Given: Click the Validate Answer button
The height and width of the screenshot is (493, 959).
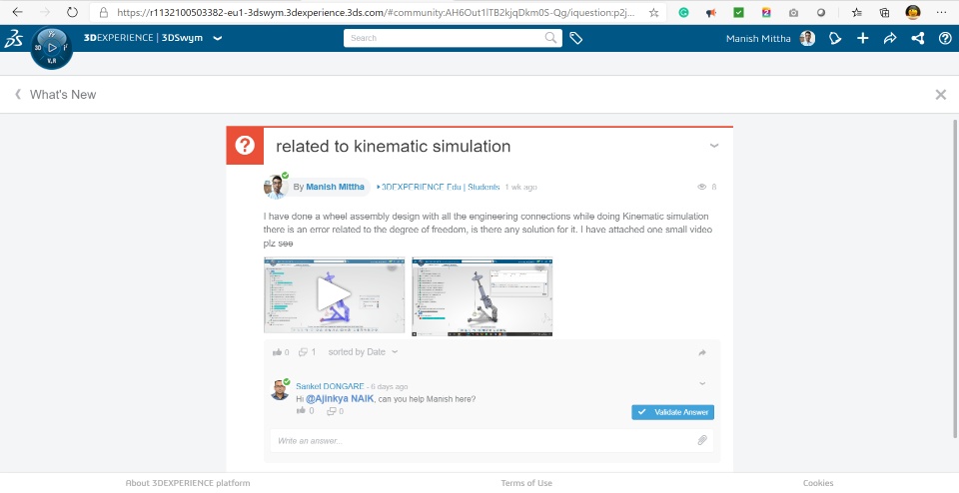Looking at the screenshot, I should point(672,412).
